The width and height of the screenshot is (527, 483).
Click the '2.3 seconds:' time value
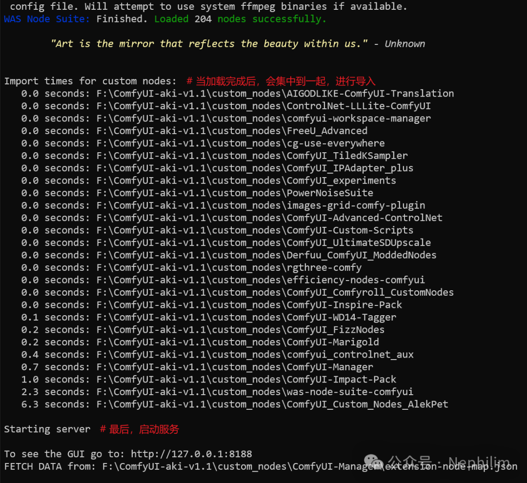(x=56, y=392)
